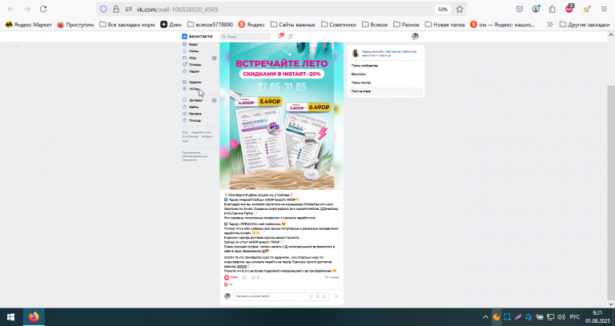Open the volume speaker tray icon
Viewport: 615px width, 326px height.
pos(561,317)
